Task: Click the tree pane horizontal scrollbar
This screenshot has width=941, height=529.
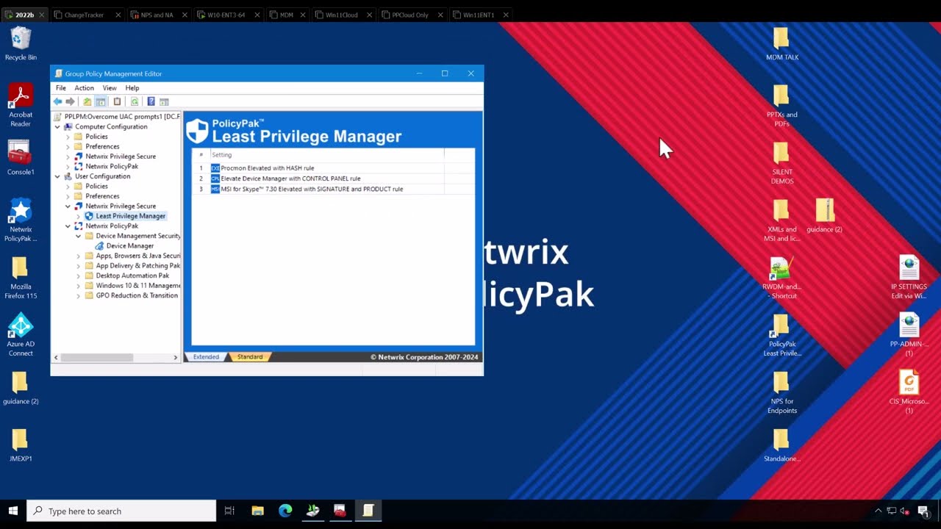Action: click(x=96, y=358)
